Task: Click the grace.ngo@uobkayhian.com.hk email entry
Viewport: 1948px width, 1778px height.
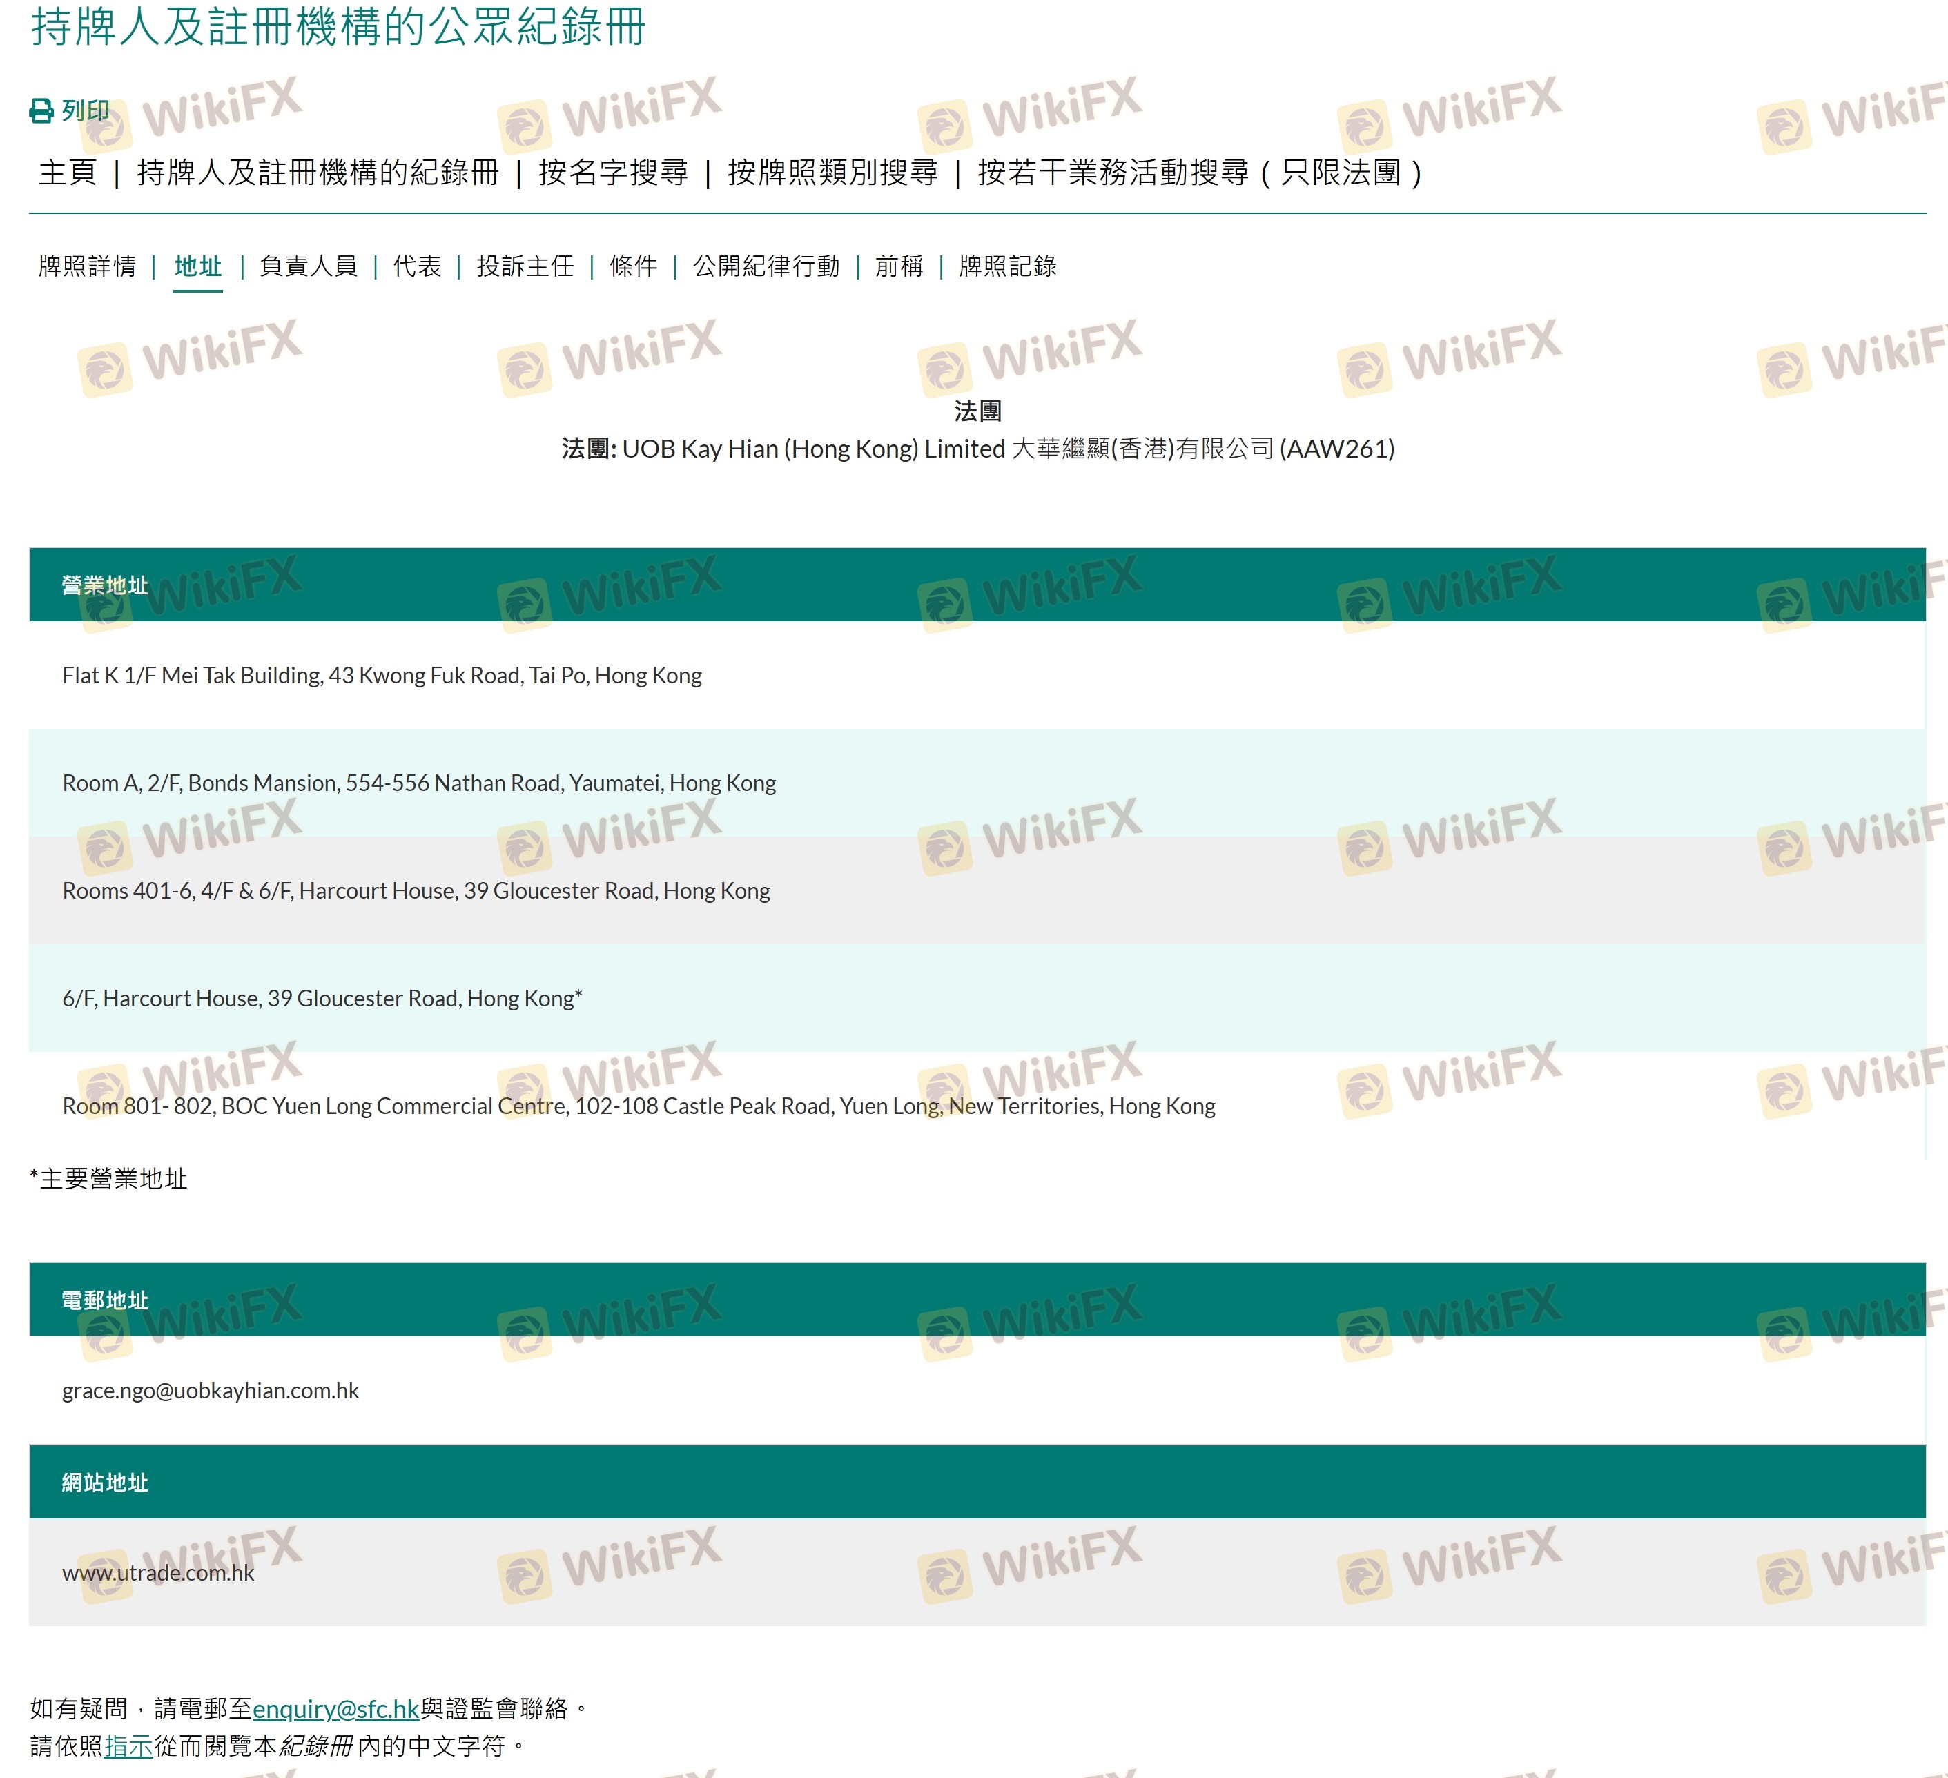Action: (x=211, y=1391)
